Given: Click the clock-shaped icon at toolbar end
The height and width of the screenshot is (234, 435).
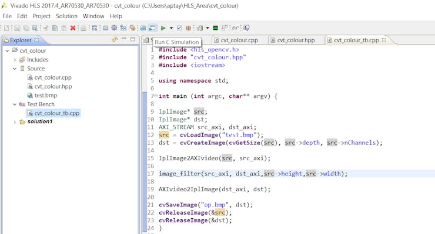Looking at the screenshot, I should [246, 28].
